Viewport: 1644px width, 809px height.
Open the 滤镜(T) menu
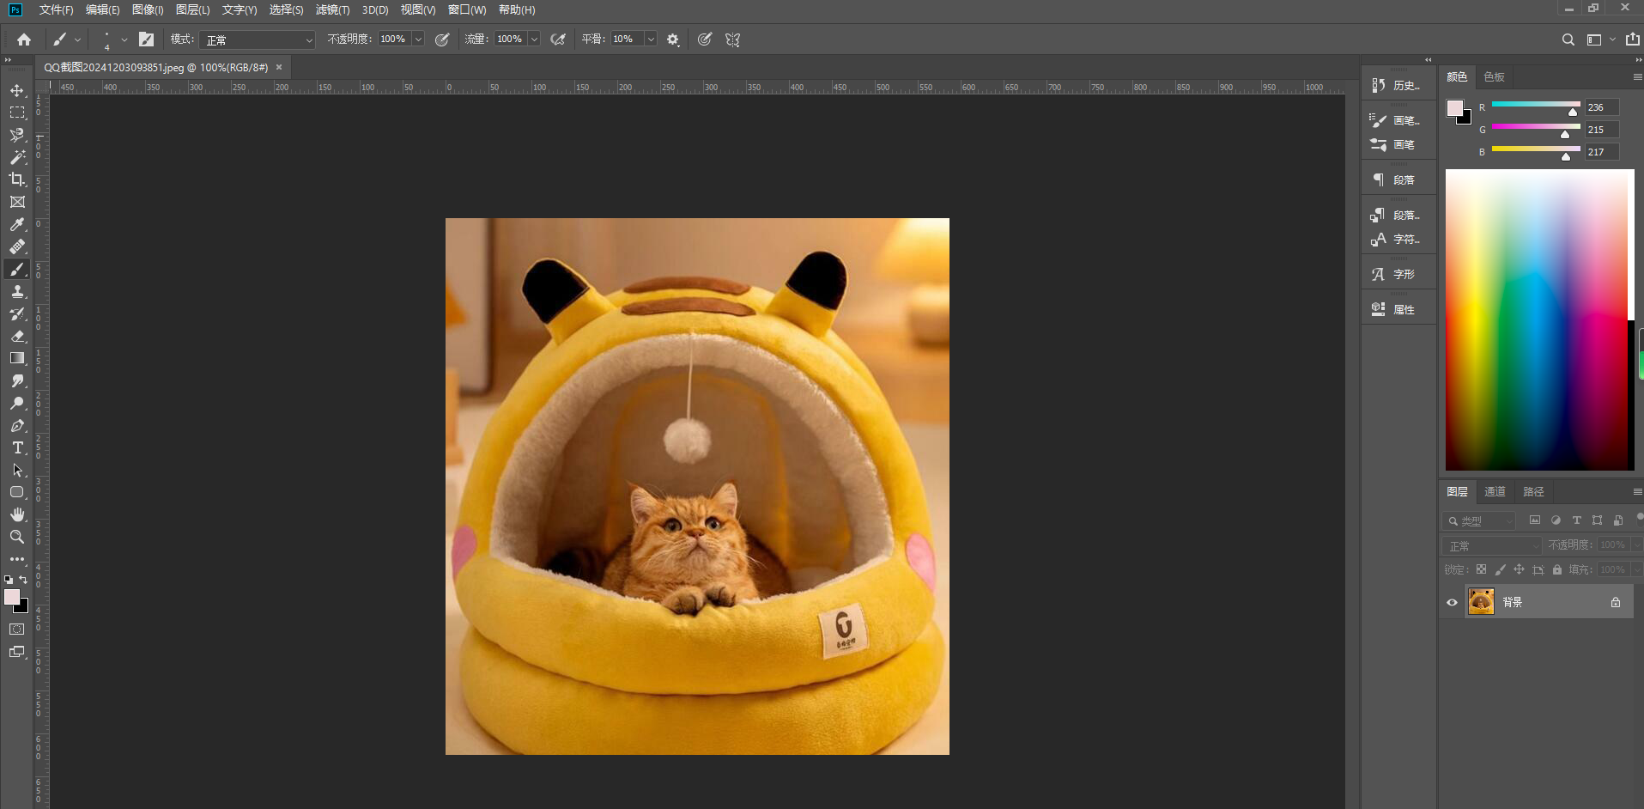tap(332, 9)
